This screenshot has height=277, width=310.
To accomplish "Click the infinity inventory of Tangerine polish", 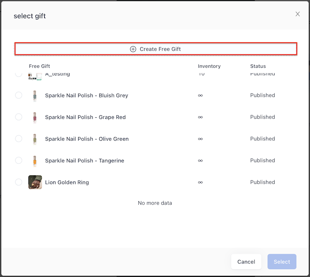I will click(200, 161).
